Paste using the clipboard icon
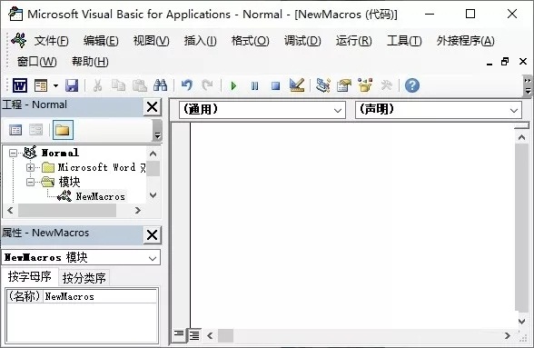 [140, 85]
